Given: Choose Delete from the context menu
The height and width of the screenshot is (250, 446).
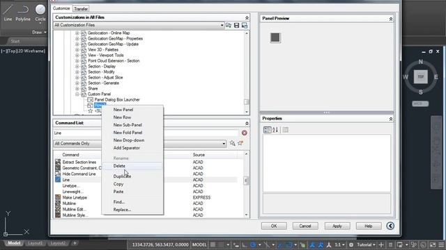Looking at the screenshot, I should pyautogui.click(x=119, y=166).
